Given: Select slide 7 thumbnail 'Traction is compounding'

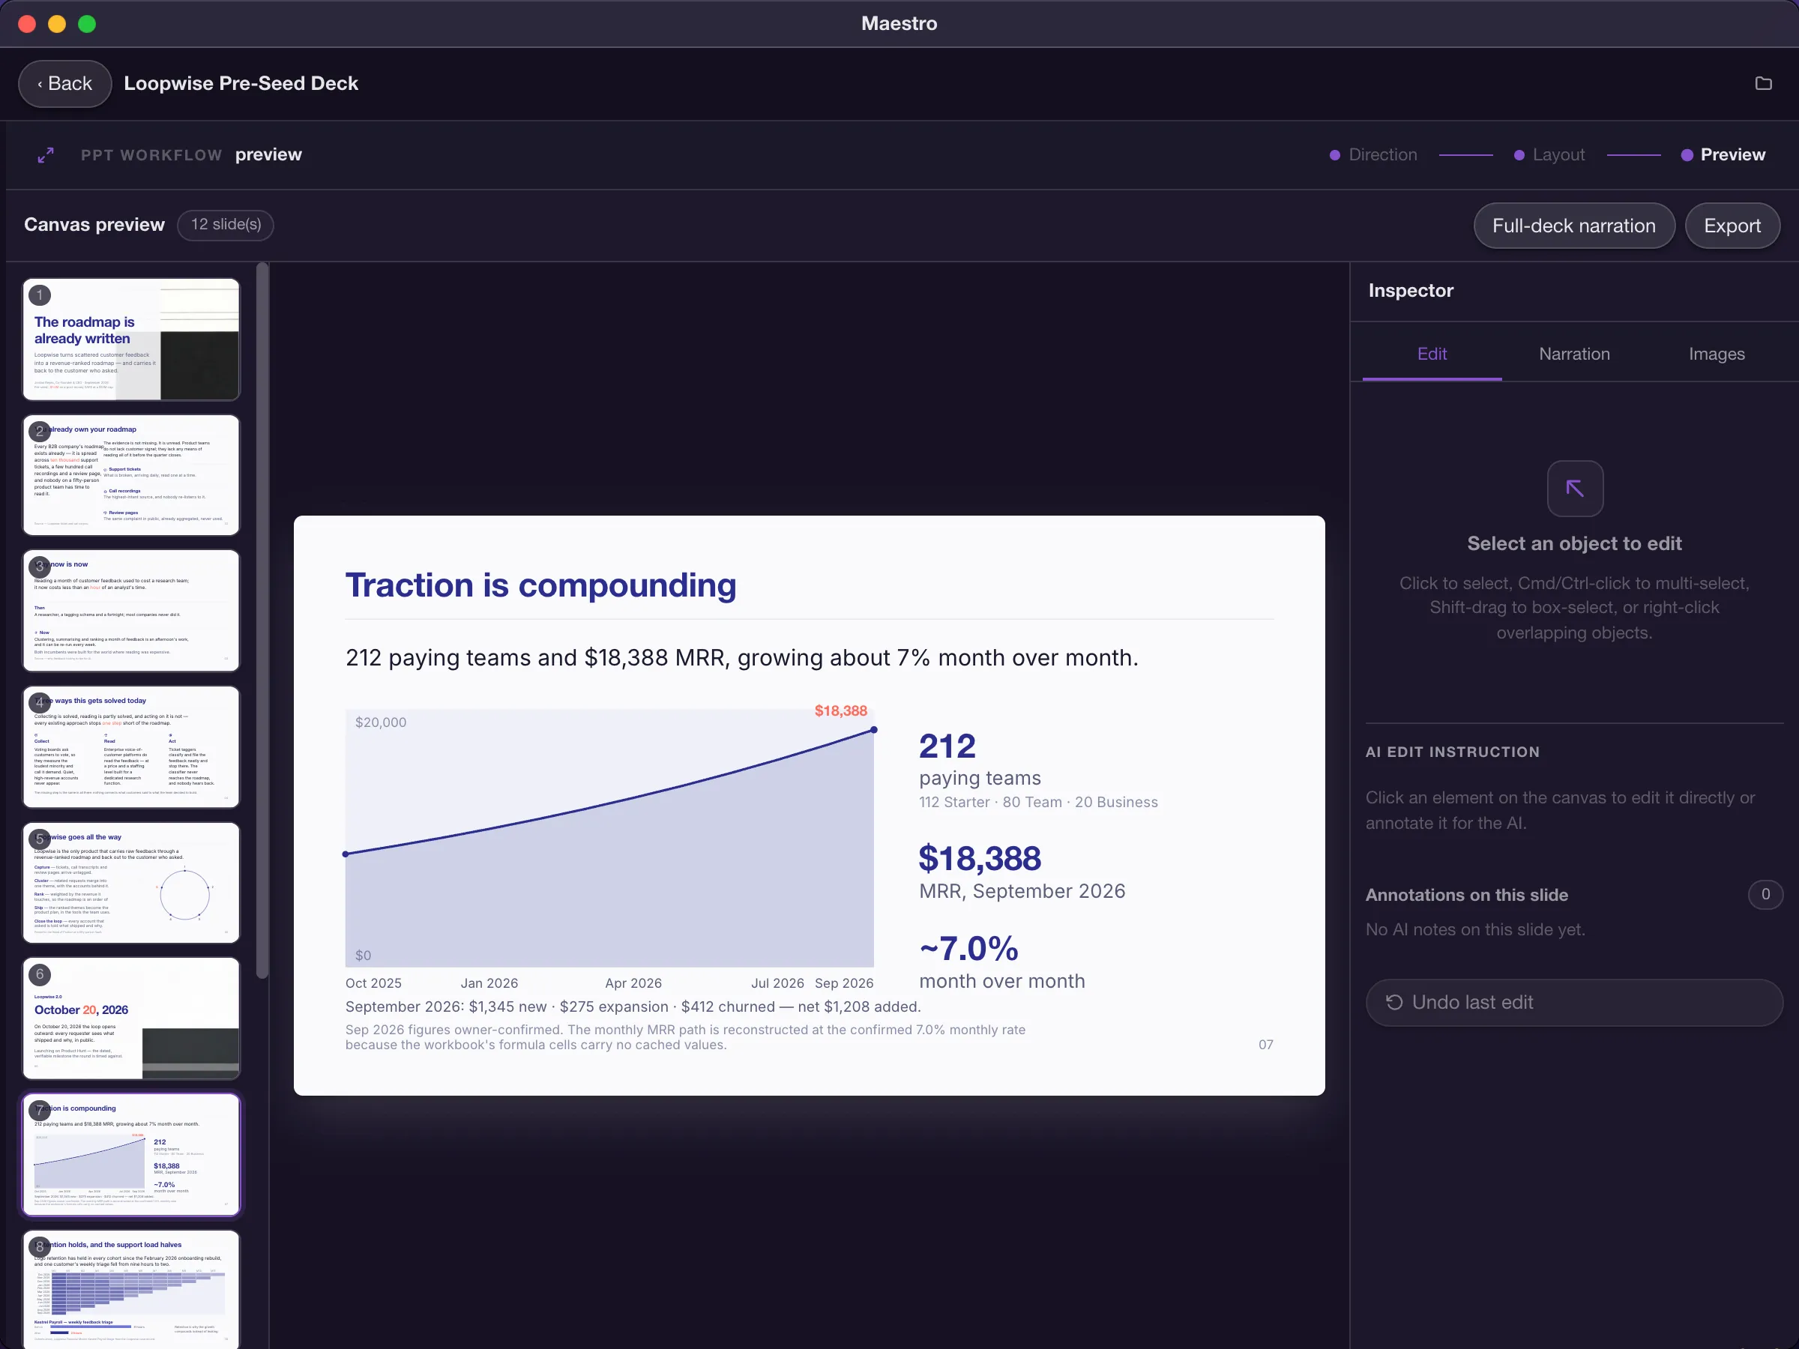Looking at the screenshot, I should pyautogui.click(x=131, y=1154).
